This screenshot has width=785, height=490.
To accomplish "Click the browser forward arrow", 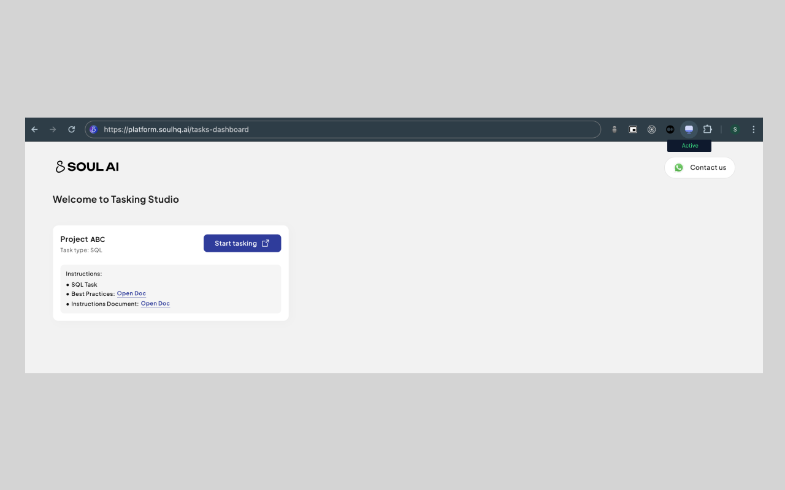I will coord(53,129).
